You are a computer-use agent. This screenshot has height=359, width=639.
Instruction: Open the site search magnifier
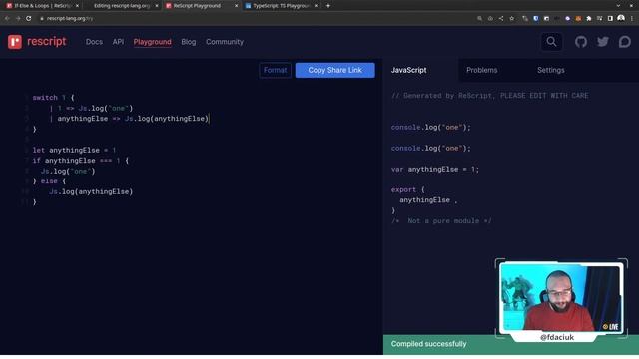point(551,42)
